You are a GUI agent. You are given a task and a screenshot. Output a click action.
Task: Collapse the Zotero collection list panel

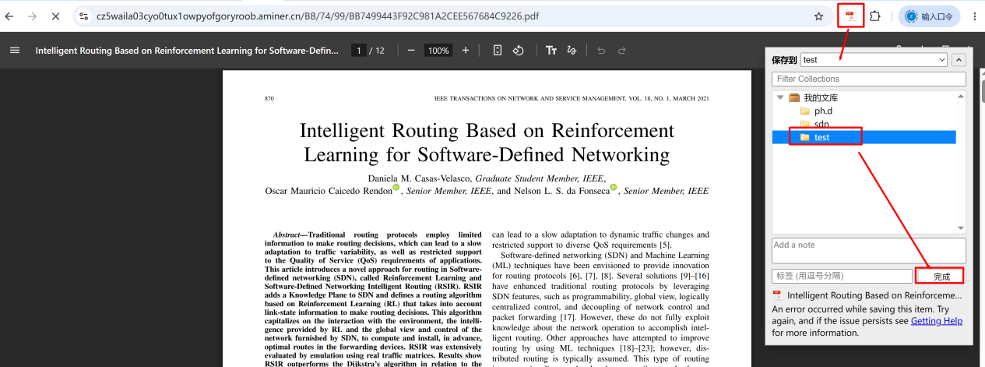coord(959,60)
